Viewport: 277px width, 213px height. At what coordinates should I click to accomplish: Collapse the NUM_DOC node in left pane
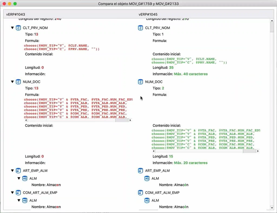[x=13, y=82]
